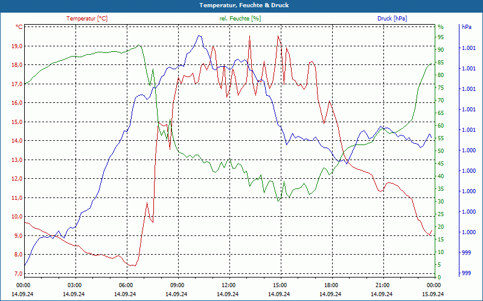Select the red 'Temperatur [°C]' legend label
Screen dimensions: 483x301
(x=87, y=19)
